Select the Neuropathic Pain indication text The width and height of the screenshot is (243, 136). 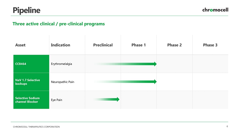(63, 82)
